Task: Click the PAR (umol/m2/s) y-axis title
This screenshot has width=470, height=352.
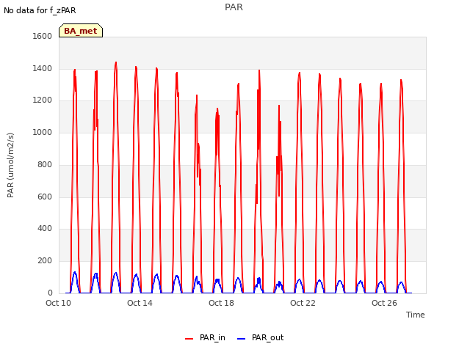Action: [10, 165]
